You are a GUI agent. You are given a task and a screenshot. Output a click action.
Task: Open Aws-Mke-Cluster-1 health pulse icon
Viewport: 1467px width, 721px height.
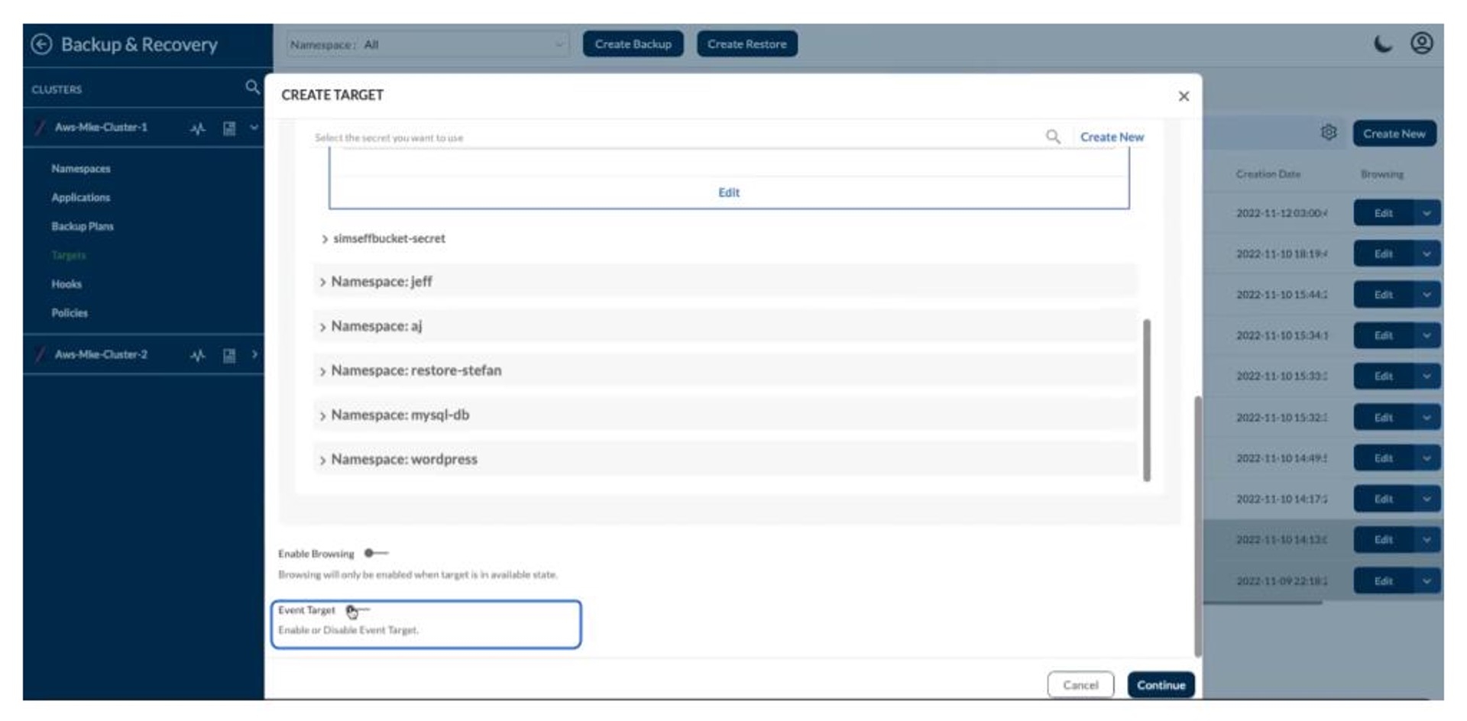coord(198,128)
